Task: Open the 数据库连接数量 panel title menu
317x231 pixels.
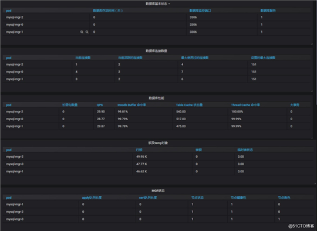Action: [157, 51]
